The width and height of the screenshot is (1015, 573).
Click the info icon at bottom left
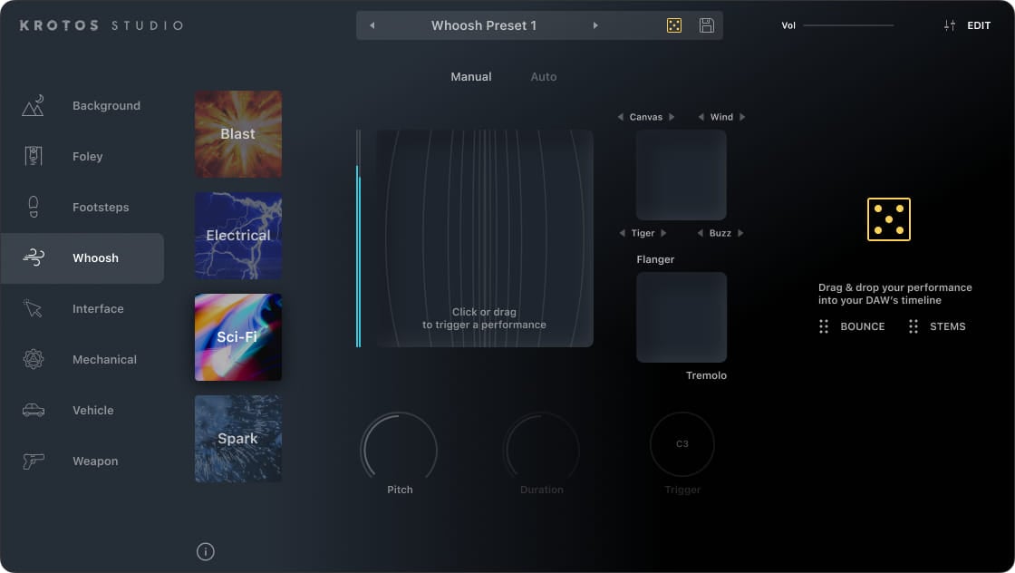pyautogui.click(x=206, y=551)
